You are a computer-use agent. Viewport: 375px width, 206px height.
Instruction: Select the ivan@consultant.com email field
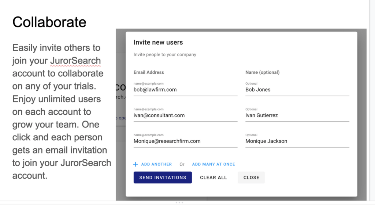tap(186, 115)
